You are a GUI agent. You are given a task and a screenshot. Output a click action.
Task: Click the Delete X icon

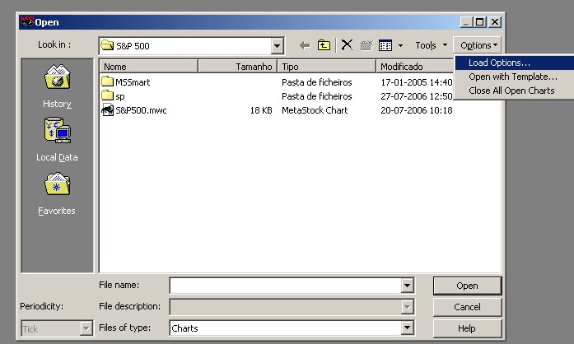click(x=347, y=46)
